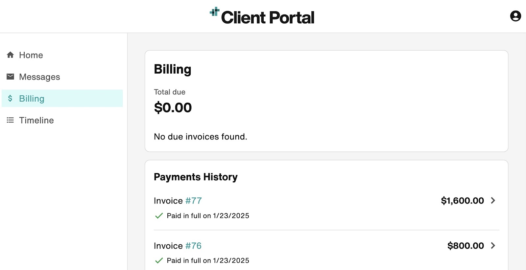Screen dimensions: 526x270
Task: Open the Timeline sidebar item
Action: click(x=36, y=120)
